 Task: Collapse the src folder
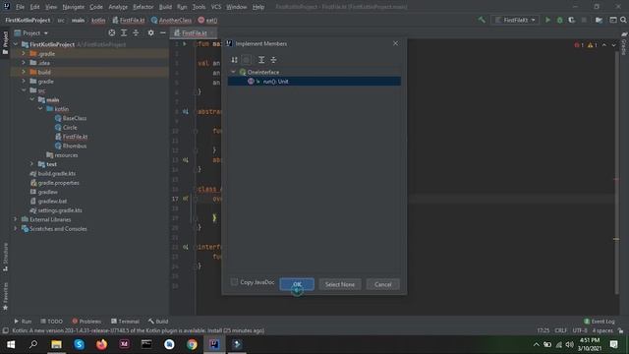coord(24,90)
